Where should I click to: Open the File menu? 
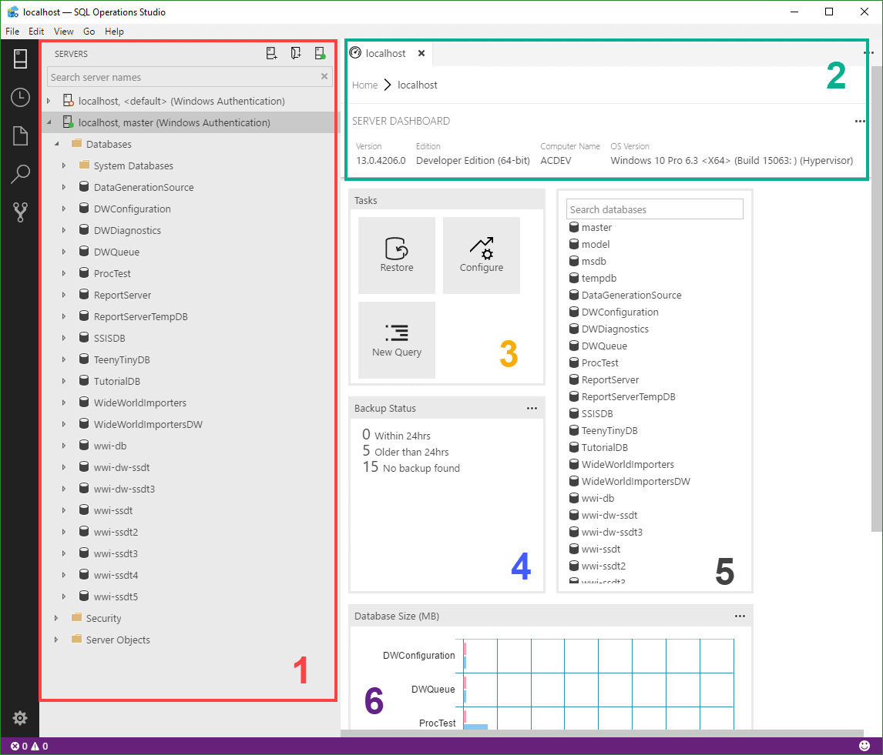point(12,32)
